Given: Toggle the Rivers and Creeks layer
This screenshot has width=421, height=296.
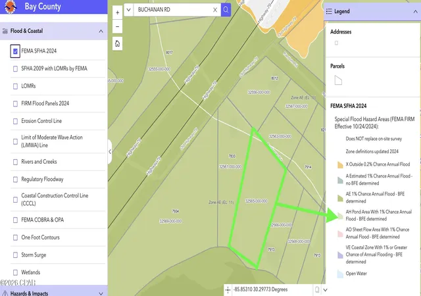Looking at the screenshot, I should point(15,162).
